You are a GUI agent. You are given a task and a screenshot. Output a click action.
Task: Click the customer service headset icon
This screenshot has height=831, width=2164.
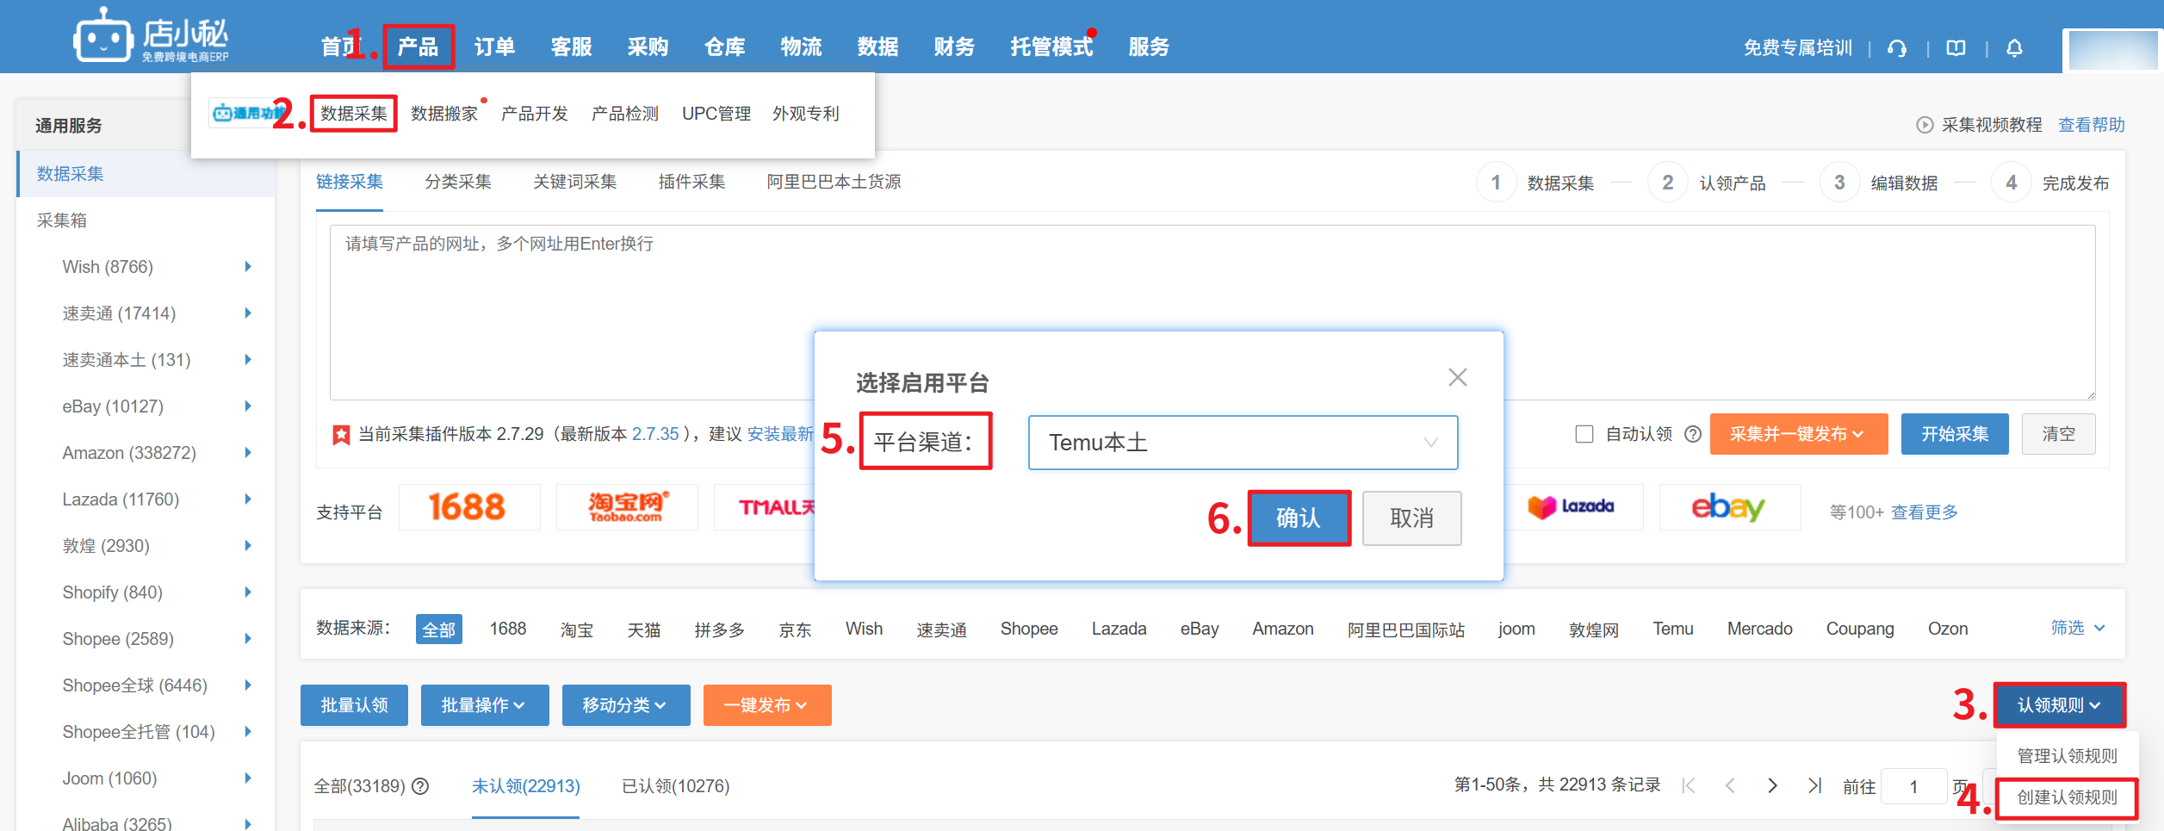click(x=1896, y=48)
